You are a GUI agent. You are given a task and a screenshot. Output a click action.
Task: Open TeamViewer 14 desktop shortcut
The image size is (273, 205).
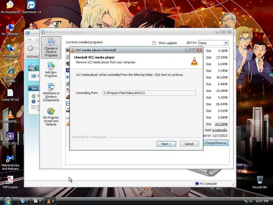coord(31,7)
